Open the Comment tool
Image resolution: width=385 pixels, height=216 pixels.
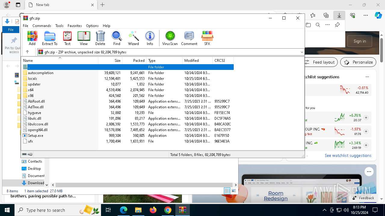coord(189,38)
